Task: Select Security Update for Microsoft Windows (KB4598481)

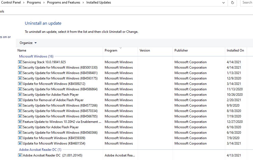Action: tap(60, 73)
